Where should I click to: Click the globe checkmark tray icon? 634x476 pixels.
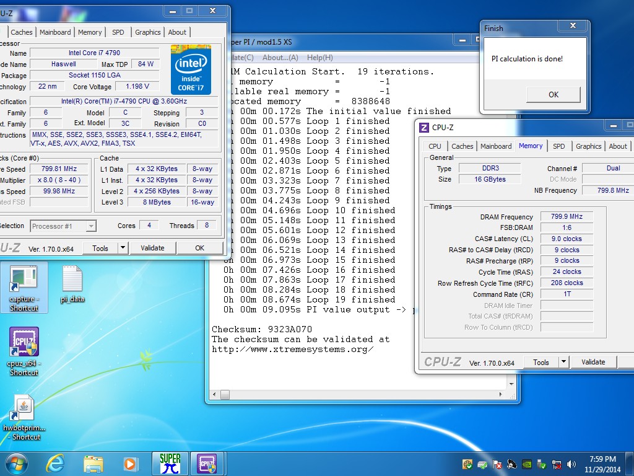[467, 464]
